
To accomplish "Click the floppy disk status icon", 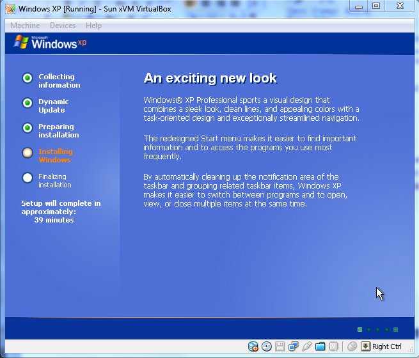I will pyautogui.click(x=280, y=346).
